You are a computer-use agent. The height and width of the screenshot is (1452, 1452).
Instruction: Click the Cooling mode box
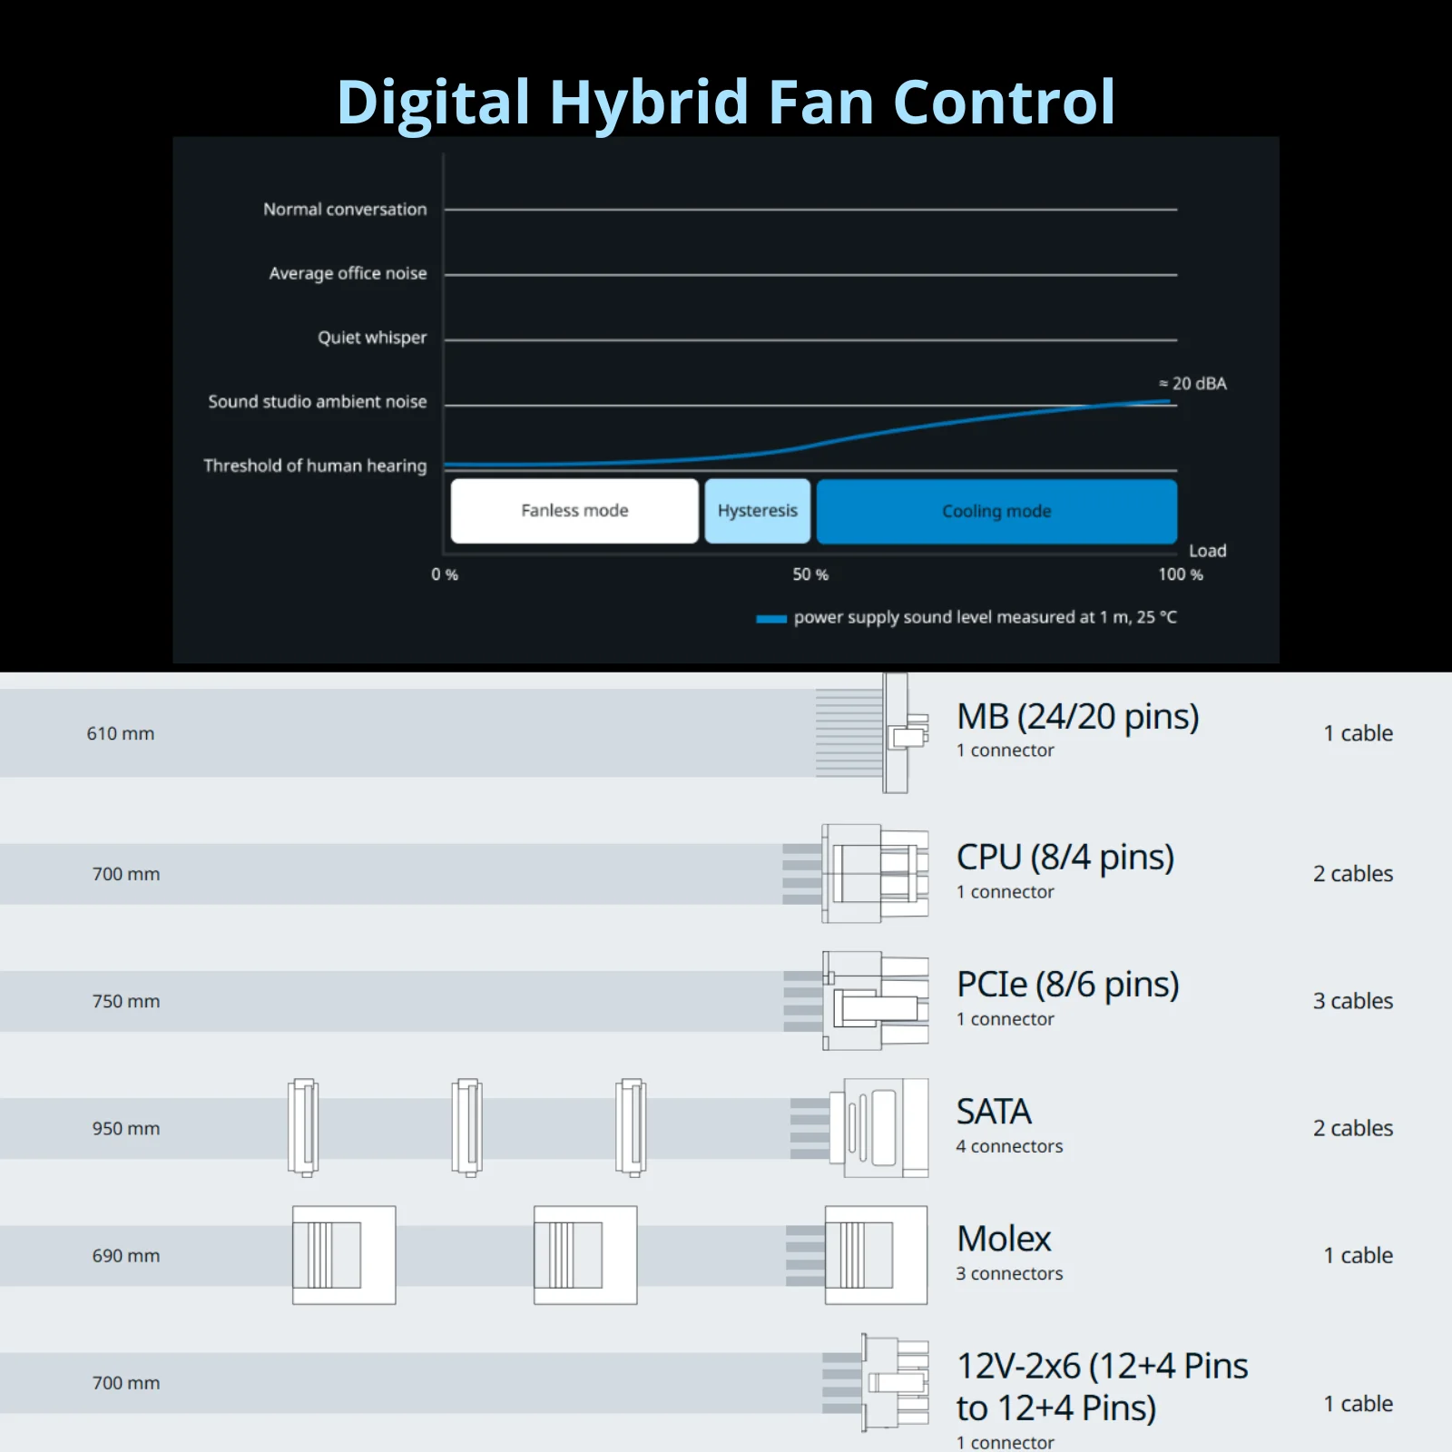click(x=996, y=511)
